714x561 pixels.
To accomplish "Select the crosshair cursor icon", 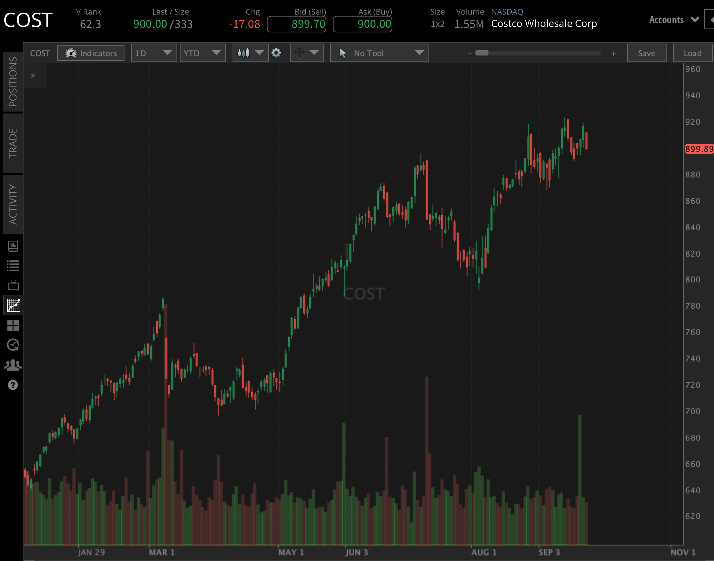I will pyautogui.click(x=300, y=52).
